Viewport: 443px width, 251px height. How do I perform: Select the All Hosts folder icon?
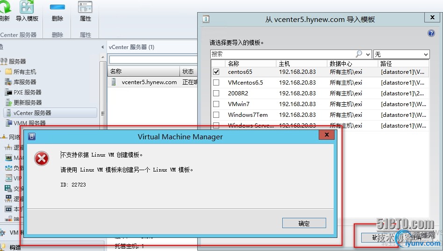pyautogui.click(x=8, y=72)
